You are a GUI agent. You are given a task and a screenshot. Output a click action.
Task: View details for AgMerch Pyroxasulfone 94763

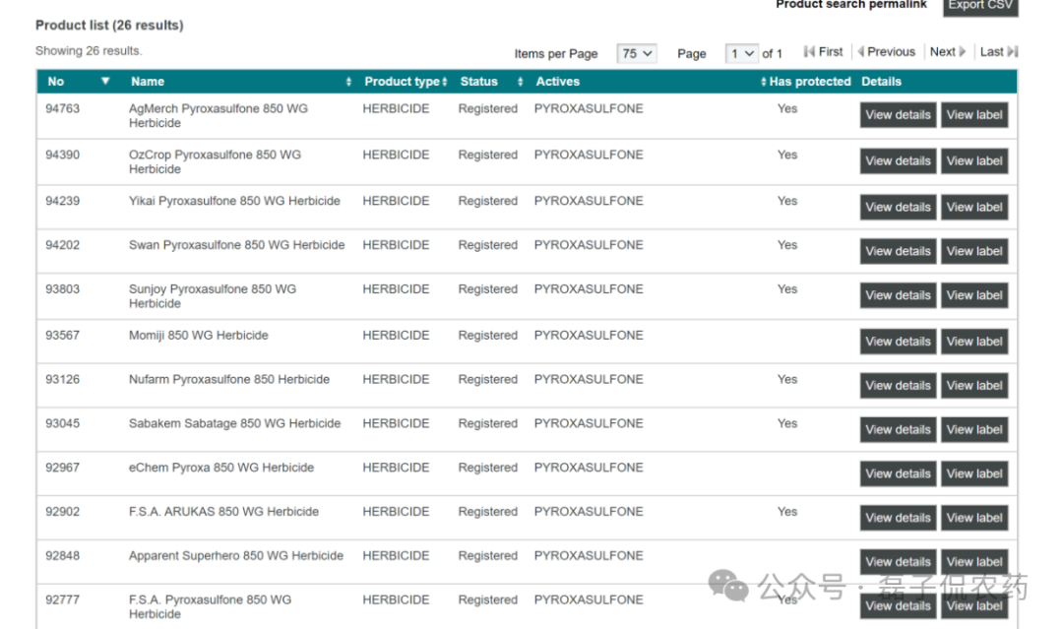coord(899,114)
